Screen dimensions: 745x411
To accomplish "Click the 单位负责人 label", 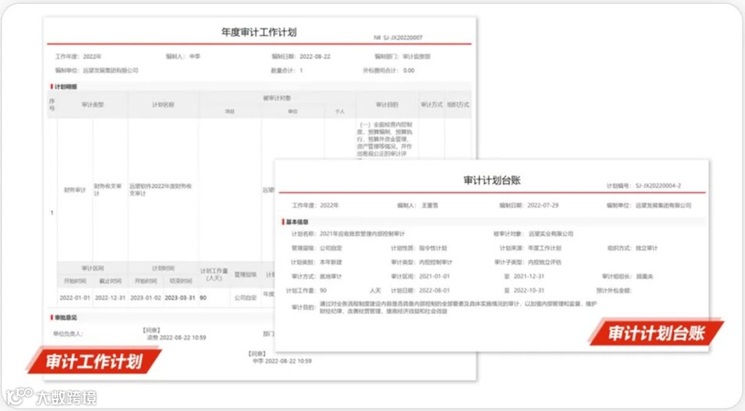I will (68, 334).
